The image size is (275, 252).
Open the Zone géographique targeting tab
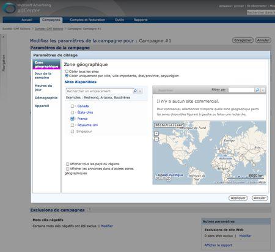click(46, 64)
